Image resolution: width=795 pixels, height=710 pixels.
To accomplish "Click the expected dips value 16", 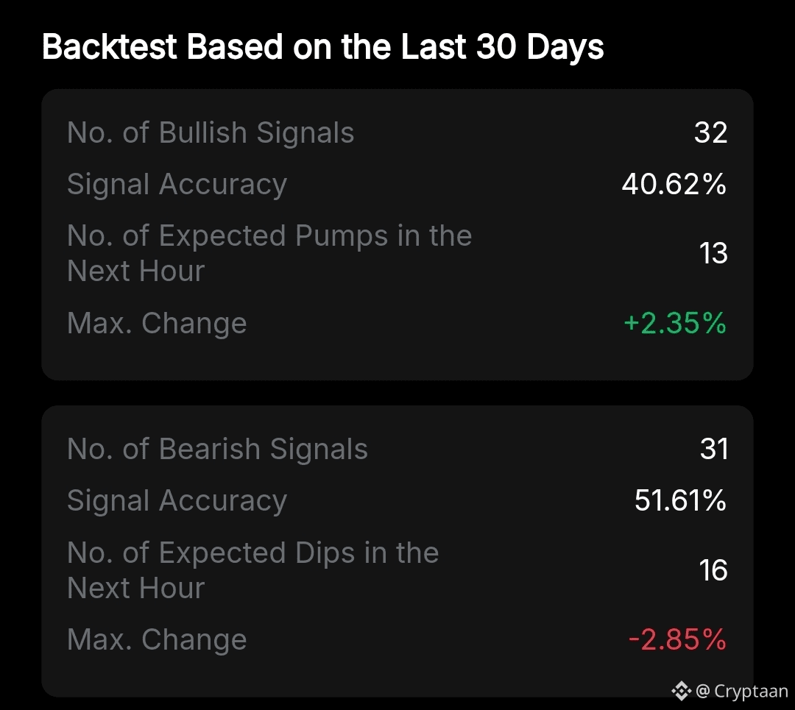I will pyautogui.click(x=713, y=570).
